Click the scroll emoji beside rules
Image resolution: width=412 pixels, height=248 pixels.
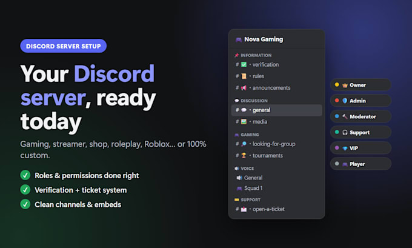pos(244,76)
